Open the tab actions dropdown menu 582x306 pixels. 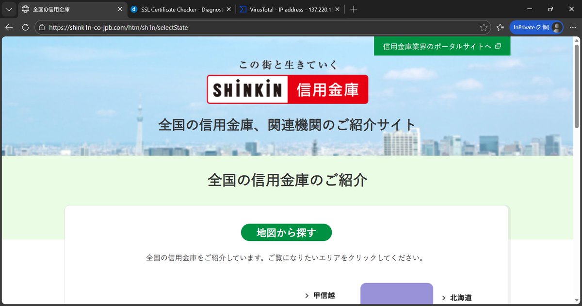pos(9,9)
